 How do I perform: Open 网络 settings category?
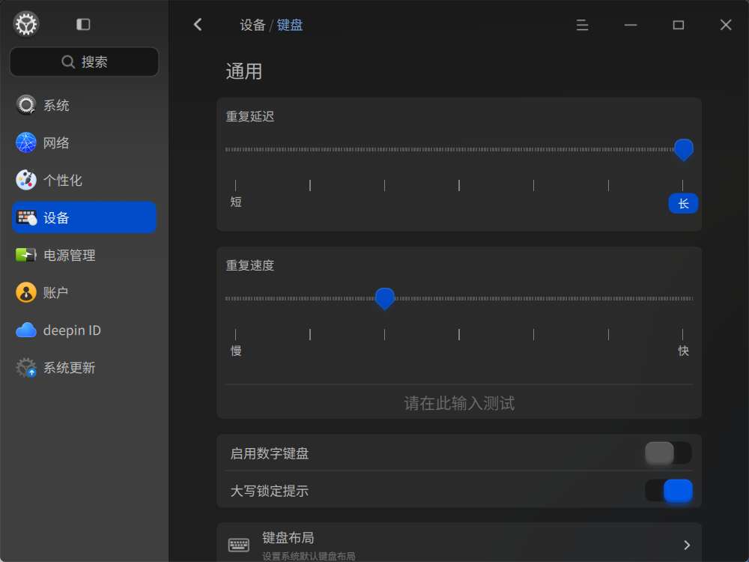tap(84, 142)
